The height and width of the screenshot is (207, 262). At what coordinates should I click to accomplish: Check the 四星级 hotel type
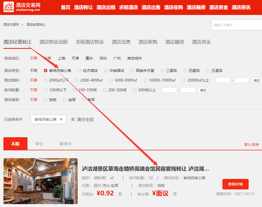point(185,71)
